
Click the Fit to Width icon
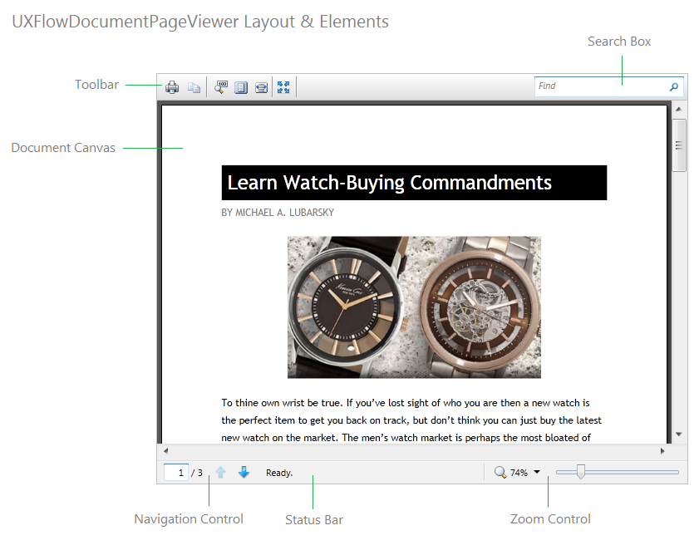[261, 87]
